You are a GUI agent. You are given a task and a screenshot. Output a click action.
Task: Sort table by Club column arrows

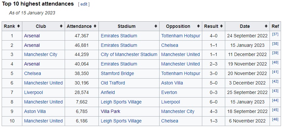61,26
